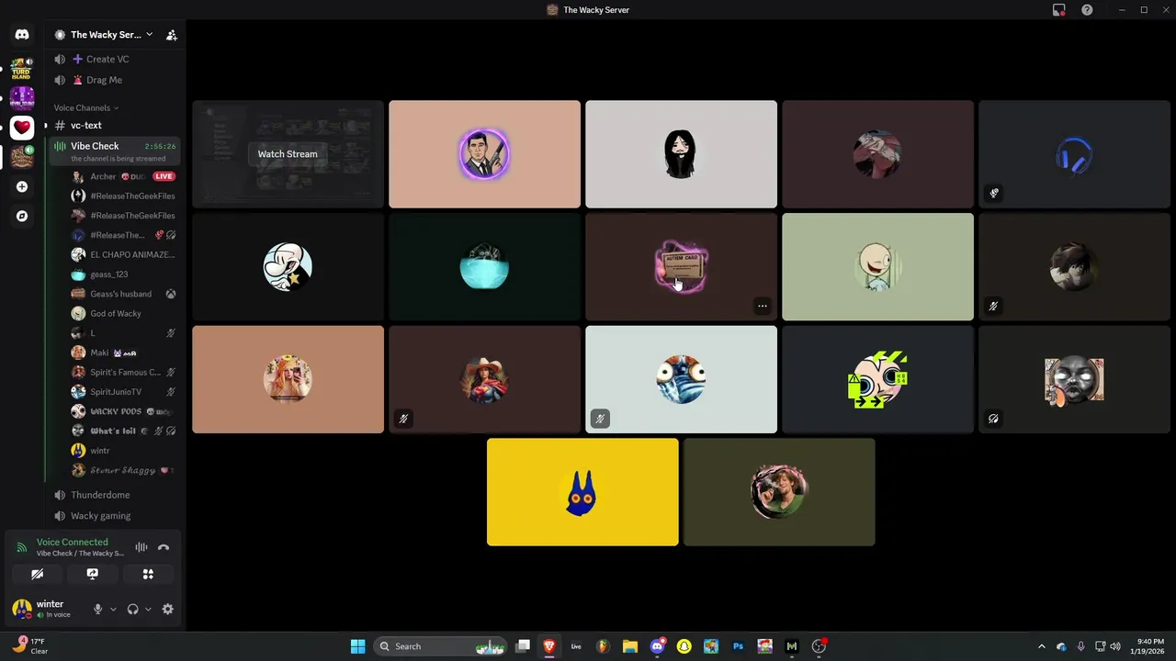Join the Thunderdome voice channel
The width and height of the screenshot is (1176, 661).
(114, 495)
